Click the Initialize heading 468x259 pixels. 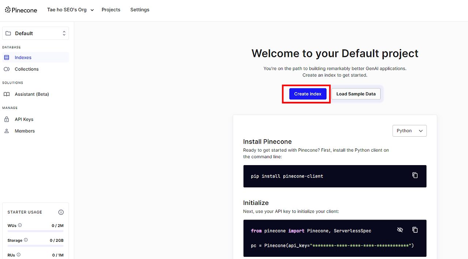(x=256, y=203)
